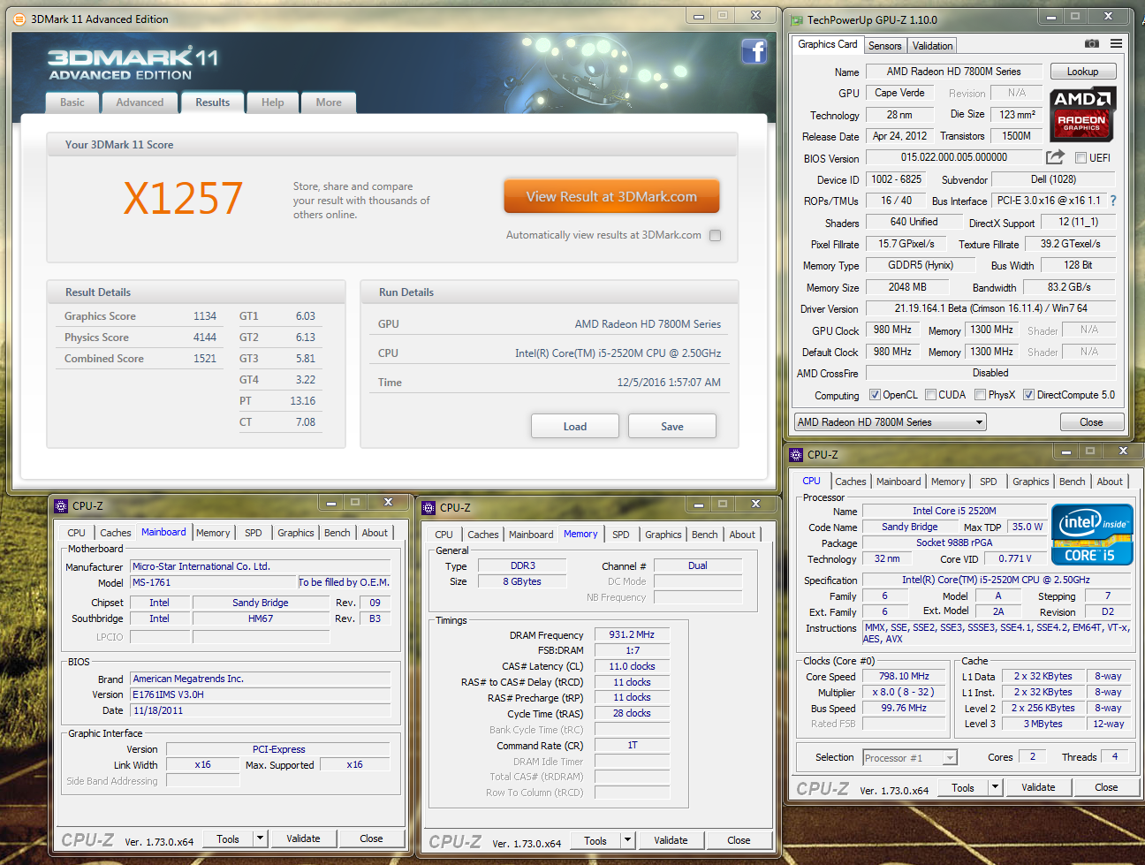Click the Graphics Score value 1134
The image size is (1145, 865).
coord(205,316)
